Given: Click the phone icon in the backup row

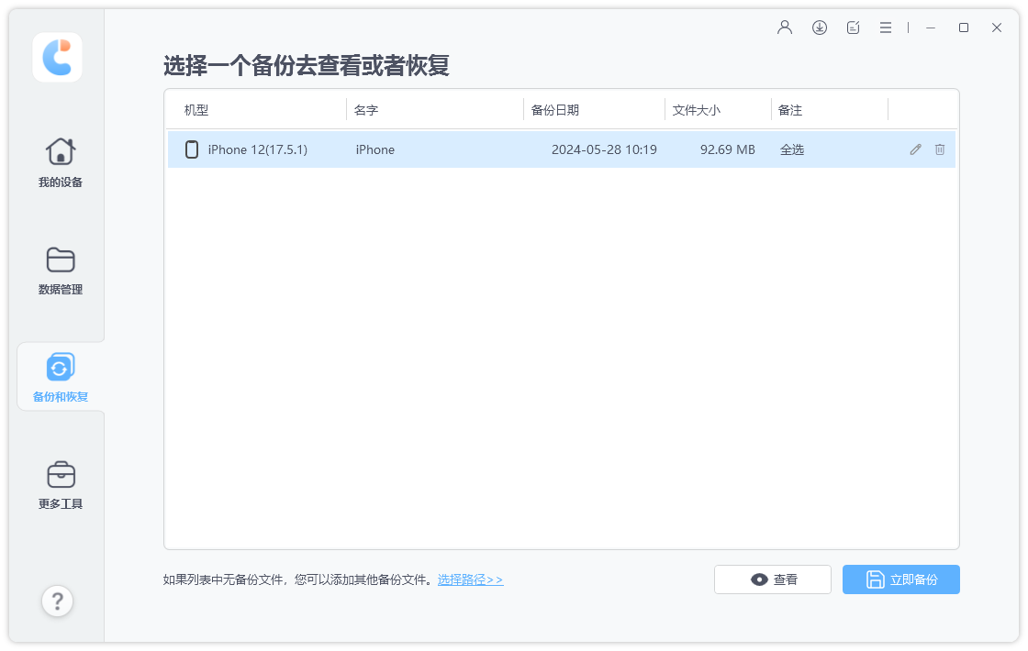Looking at the screenshot, I should [x=192, y=149].
